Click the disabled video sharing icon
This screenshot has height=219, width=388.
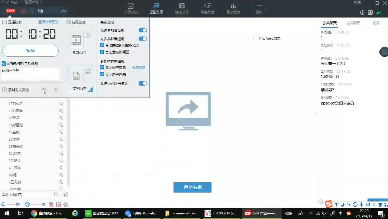tap(58, 204)
